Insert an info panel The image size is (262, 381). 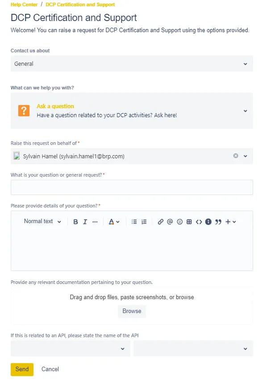pos(208,222)
